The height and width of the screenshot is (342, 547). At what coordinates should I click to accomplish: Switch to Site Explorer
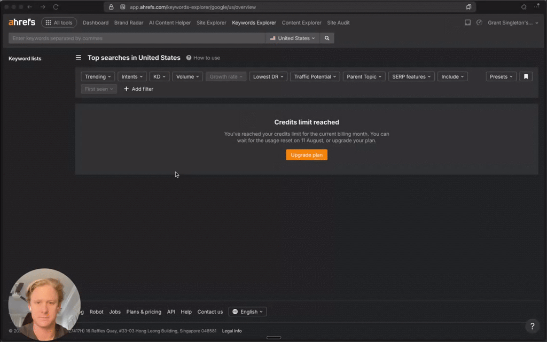(x=211, y=22)
